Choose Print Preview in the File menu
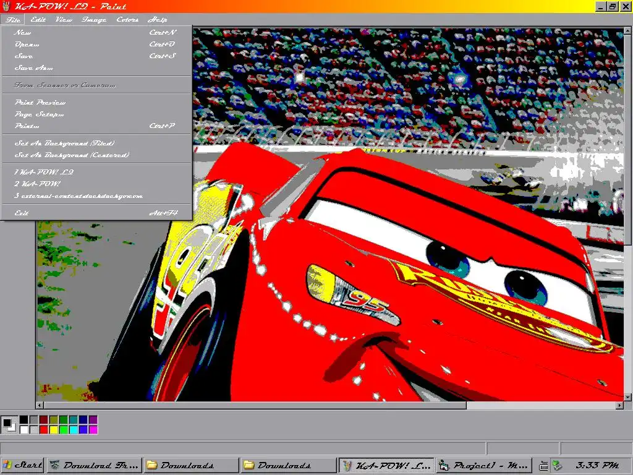Viewport: 633px width, 475px height. pos(96,102)
